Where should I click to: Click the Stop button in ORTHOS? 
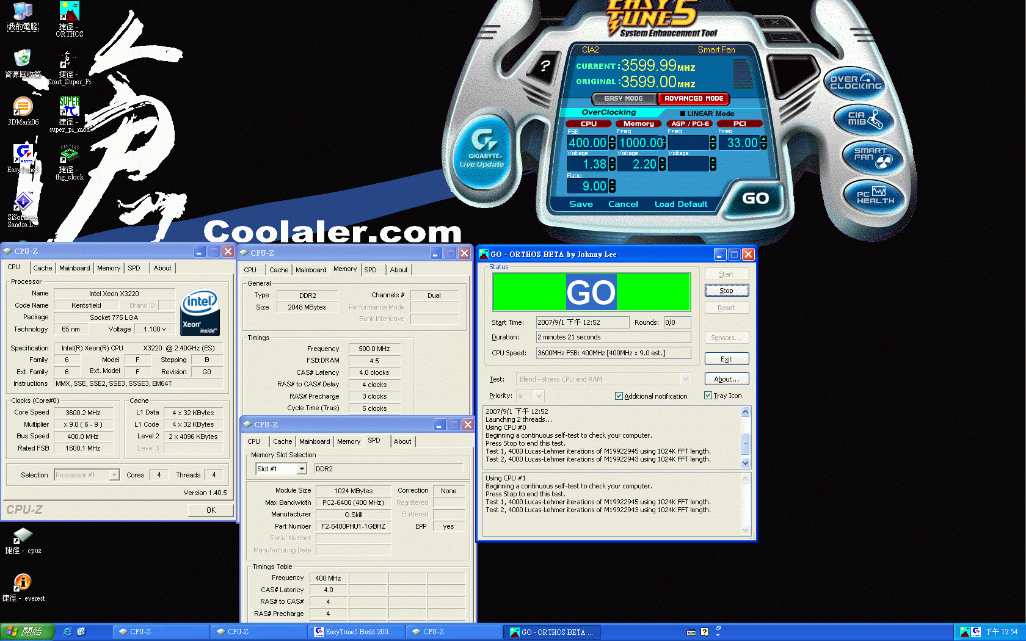726,291
